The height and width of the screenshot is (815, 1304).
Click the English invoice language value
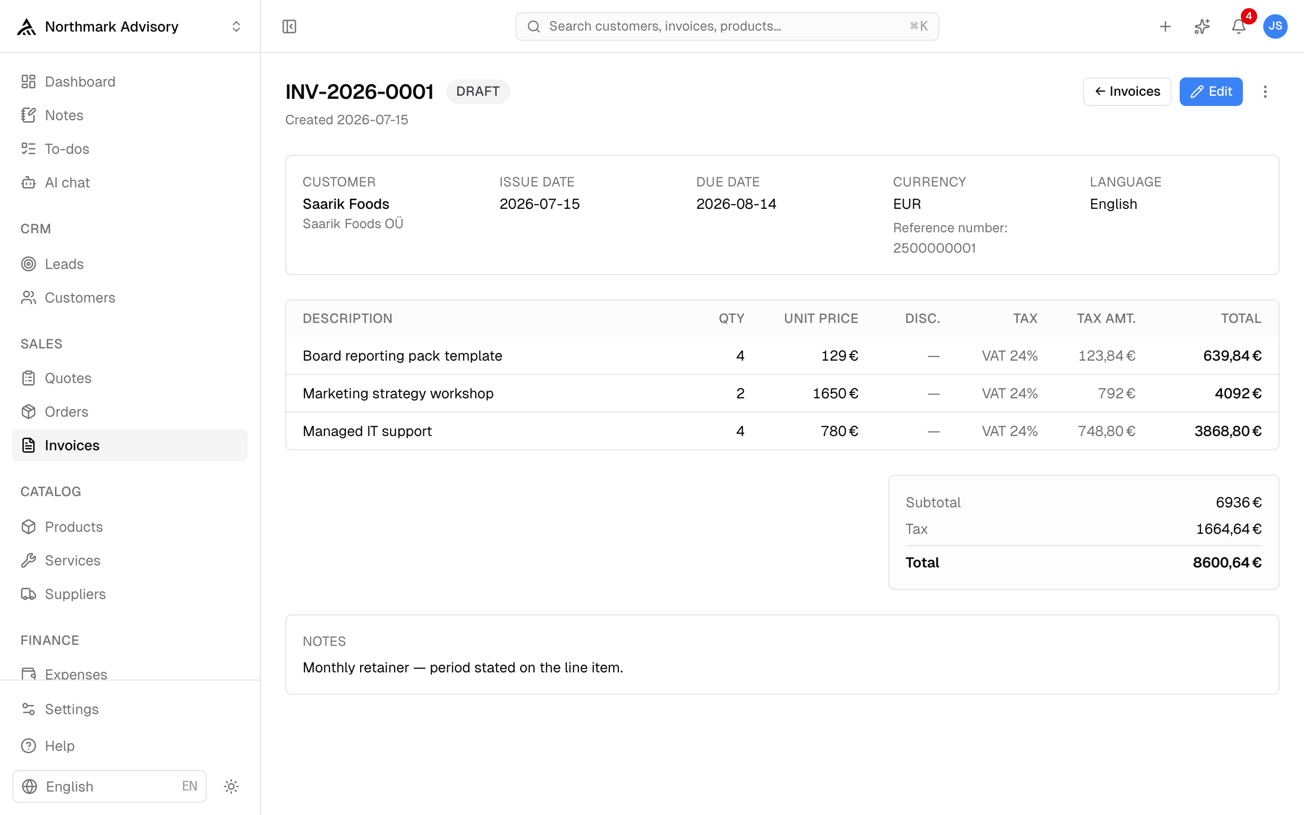[x=1113, y=204]
